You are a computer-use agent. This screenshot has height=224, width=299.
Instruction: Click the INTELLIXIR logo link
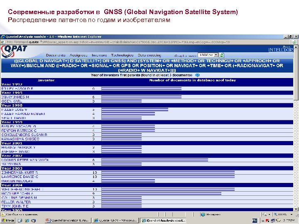click(x=280, y=49)
